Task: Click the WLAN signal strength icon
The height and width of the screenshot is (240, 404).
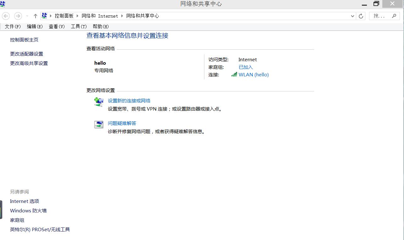Action: (234, 74)
